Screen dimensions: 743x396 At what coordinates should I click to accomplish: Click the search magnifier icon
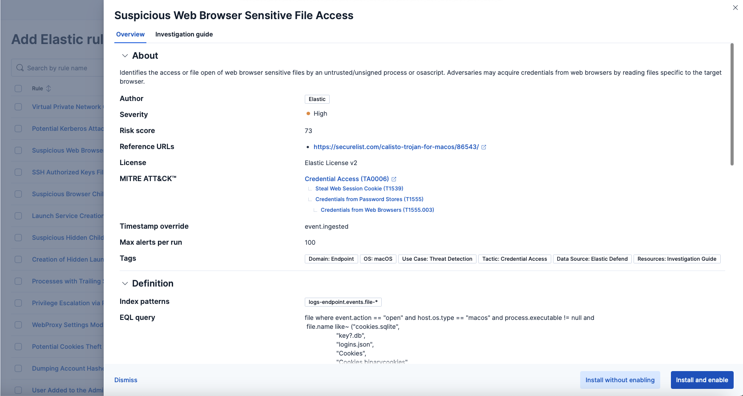pos(20,68)
